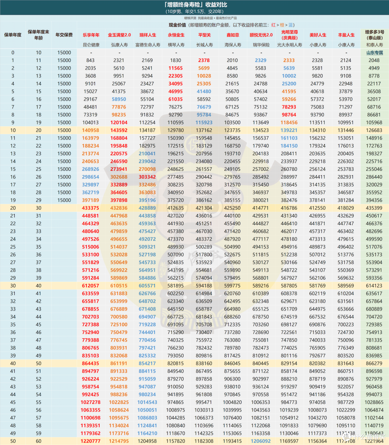Click the 保单年度末年龄 column header

[39, 35]
